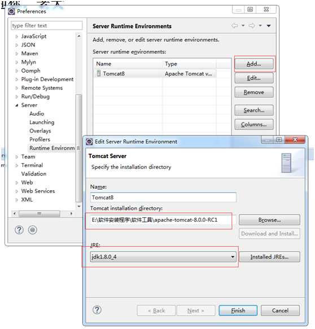
Task: Click the help icon in Edit Server dialog
Action: pos(97,310)
